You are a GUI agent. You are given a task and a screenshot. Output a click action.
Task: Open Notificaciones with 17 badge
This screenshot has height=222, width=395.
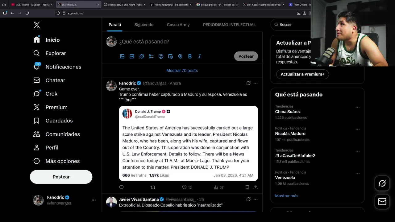click(x=57, y=67)
